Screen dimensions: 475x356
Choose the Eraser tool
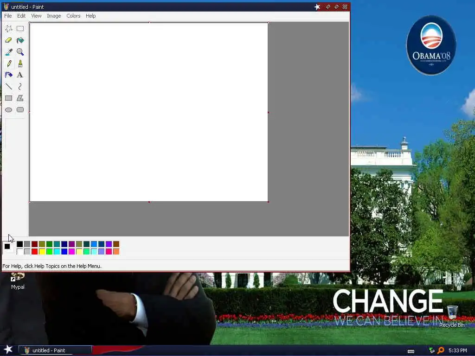(x=9, y=40)
